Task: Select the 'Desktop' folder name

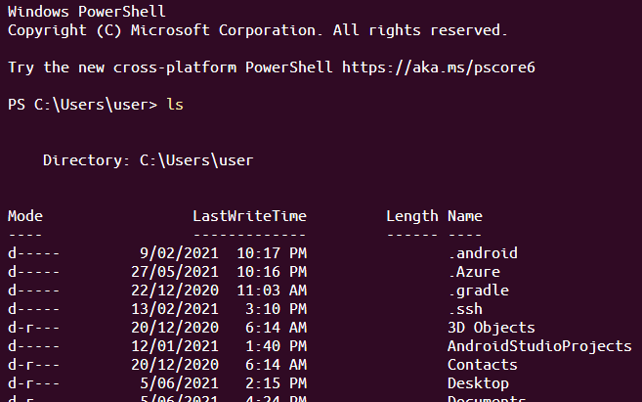Action: coord(478,383)
